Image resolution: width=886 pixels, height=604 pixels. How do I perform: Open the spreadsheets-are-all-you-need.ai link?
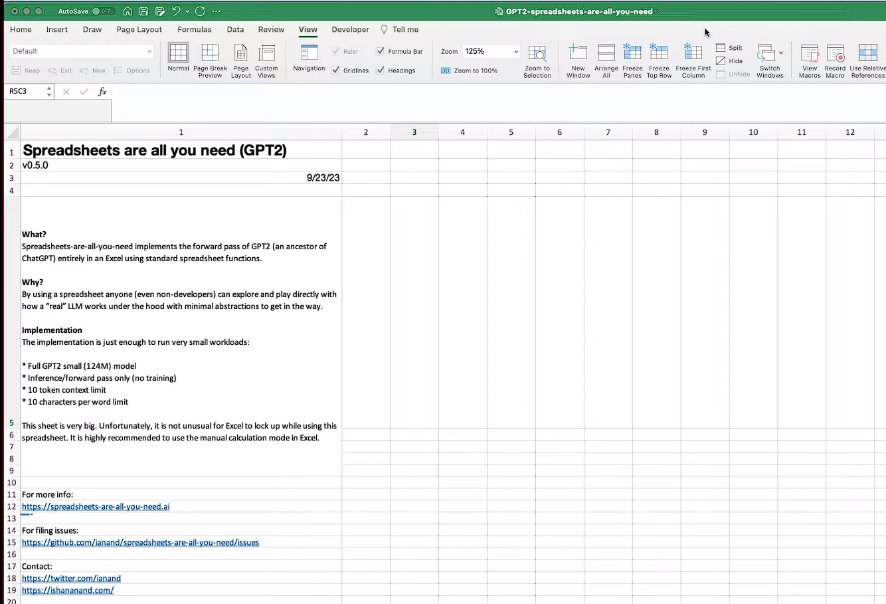click(96, 506)
